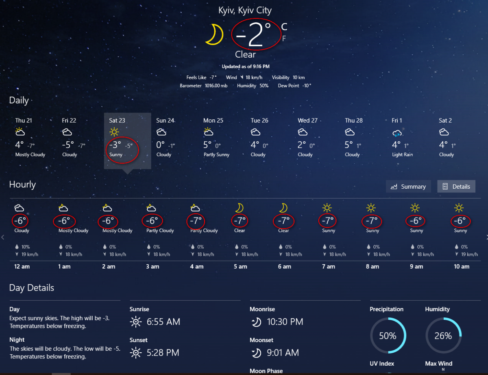Viewport: 488px width, 375px height.
Task: Click the Max Wind label
Action: click(x=439, y=364)
